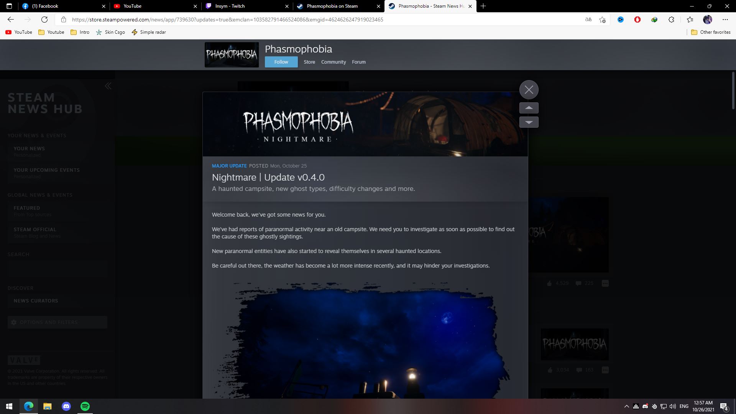The width and height of the screenshot is (736, 414).
Task: Toggle the favorites star in the address bar
Action: (602, 19)
